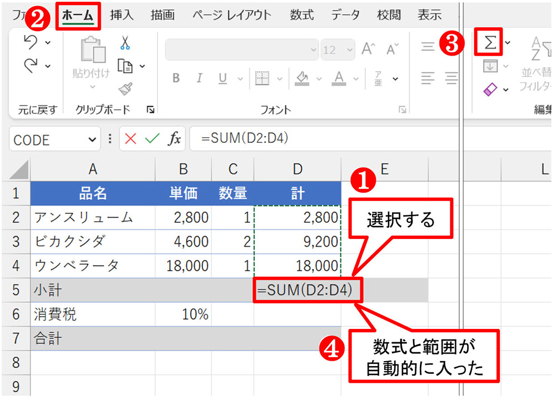Click the Sort & Filter A-Z icon
Viewport: 556px width, 405px height.
541,48
